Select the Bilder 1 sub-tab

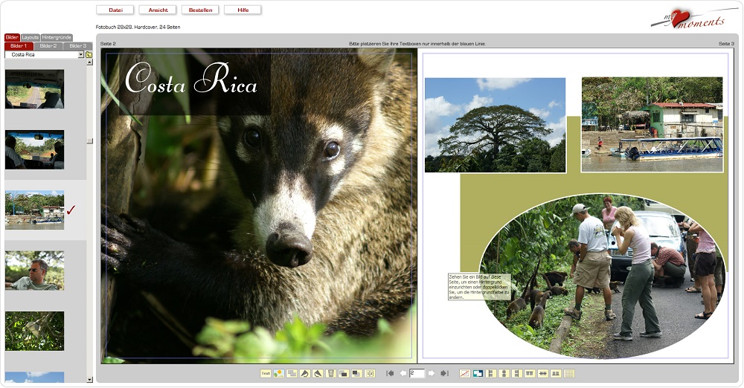tap(19, 46)
